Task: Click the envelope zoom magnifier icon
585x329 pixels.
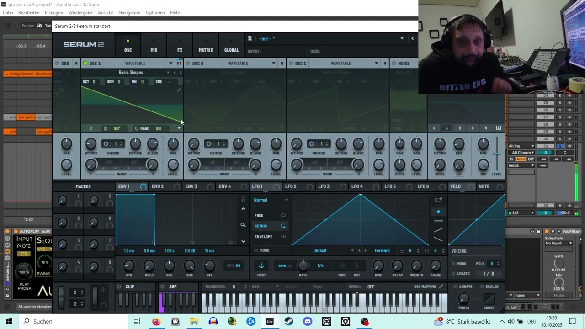Action: click(x=243, y=225)
